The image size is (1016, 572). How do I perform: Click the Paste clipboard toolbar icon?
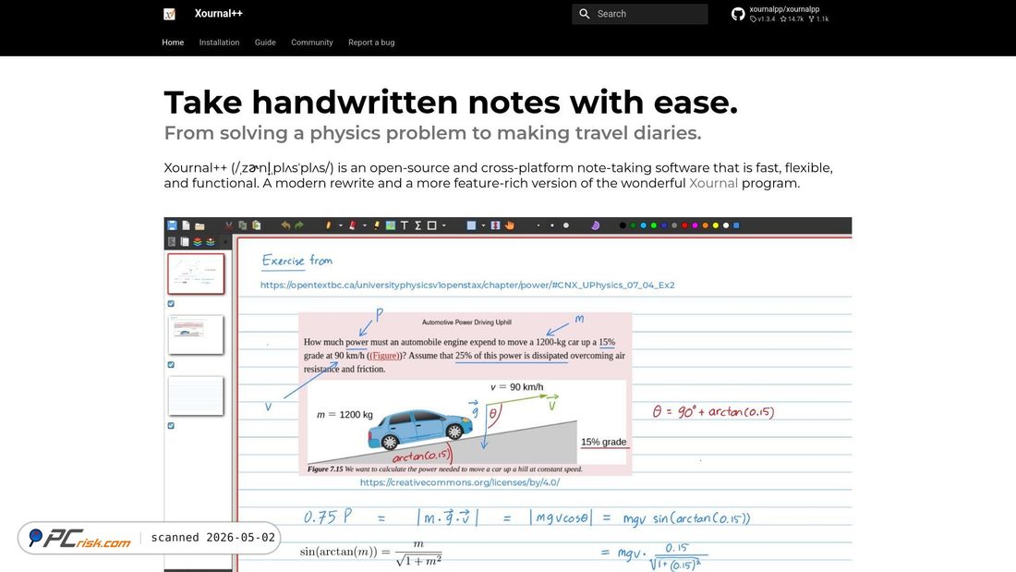(257, 225)
